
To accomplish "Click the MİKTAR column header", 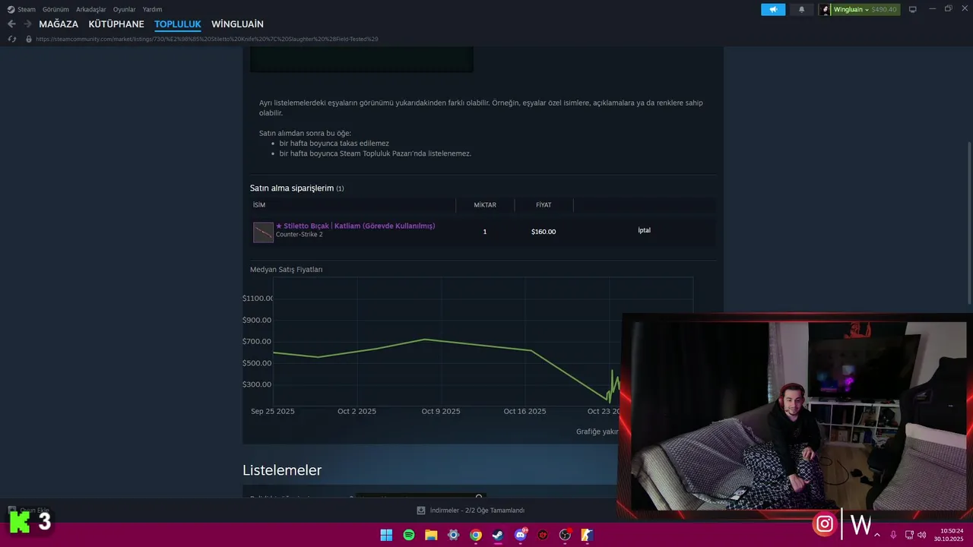I will tap(485, 205).
